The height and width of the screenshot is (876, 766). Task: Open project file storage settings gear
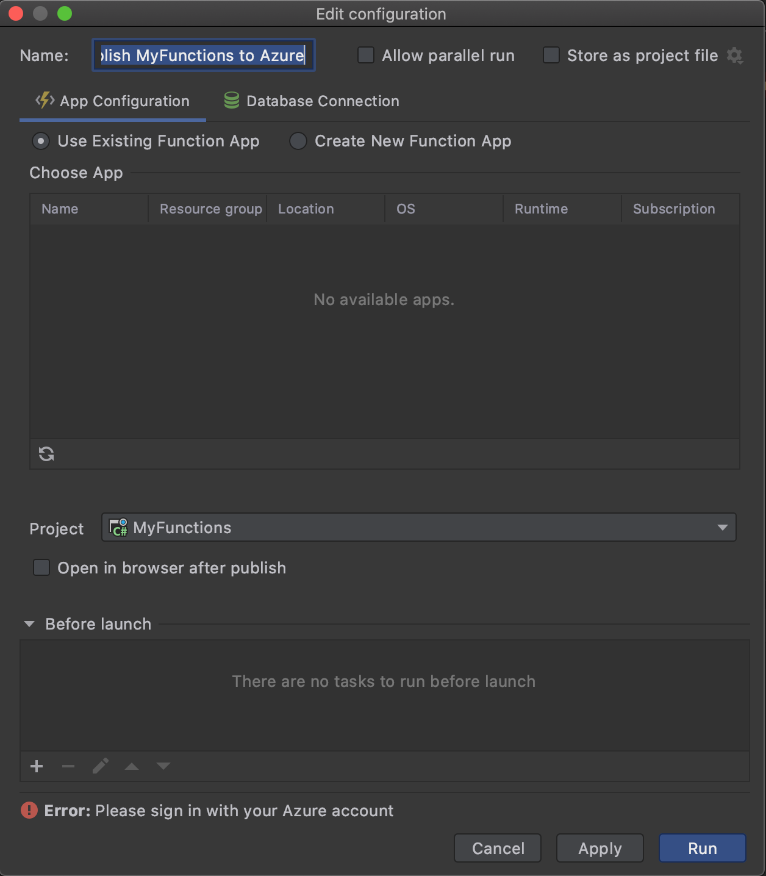tap(735, 56)
